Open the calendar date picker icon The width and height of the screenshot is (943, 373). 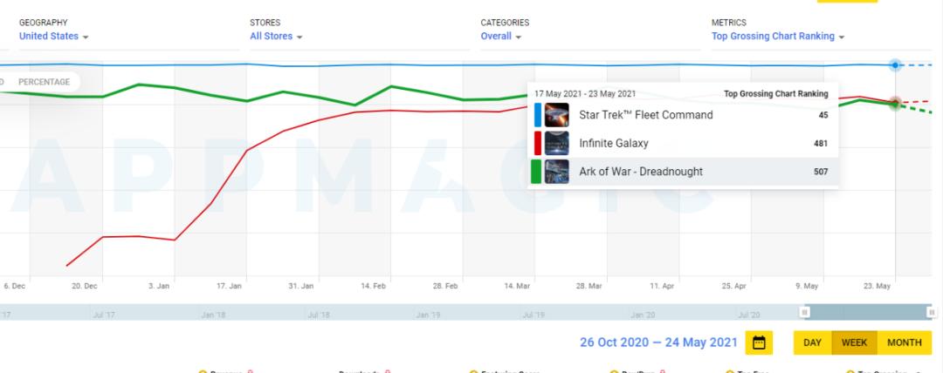pyautogui.click(x=758, y=342)
